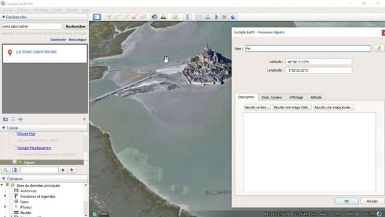Click the Print toolbar icon
The height and width of the screenshot is (217, 385).
tap(208, 17)
